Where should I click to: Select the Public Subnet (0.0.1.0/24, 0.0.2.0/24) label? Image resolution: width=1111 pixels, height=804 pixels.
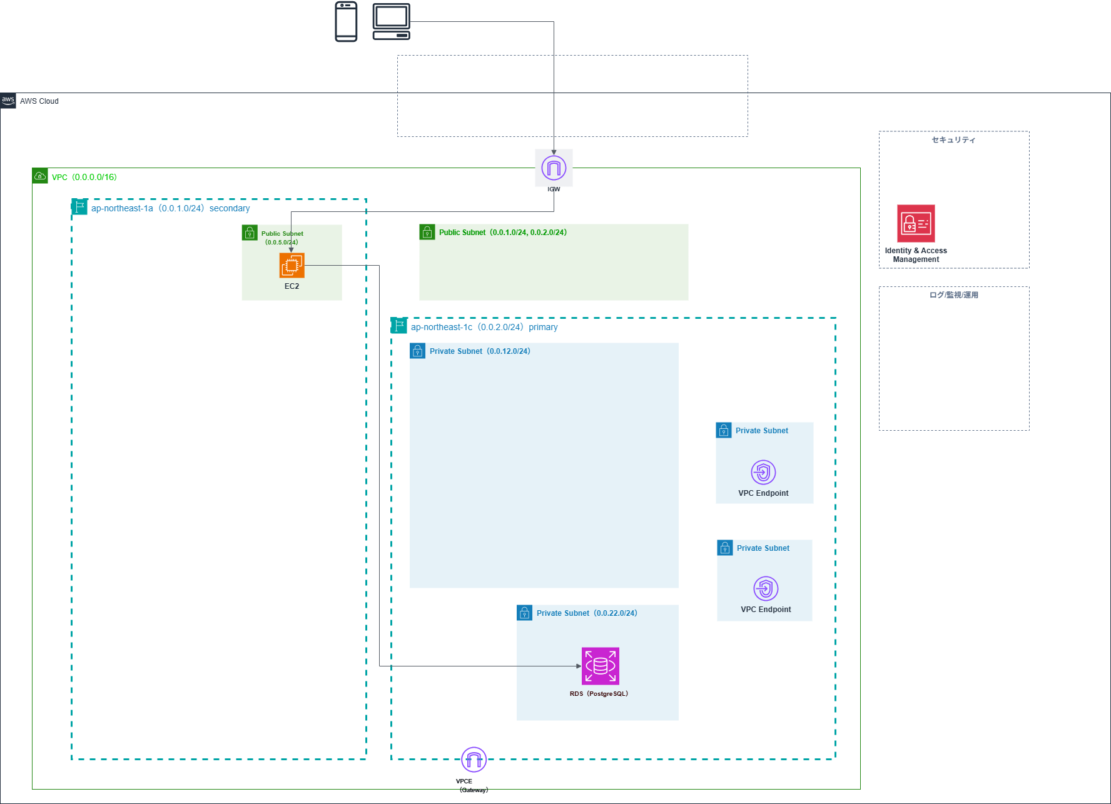click(503, 233)
